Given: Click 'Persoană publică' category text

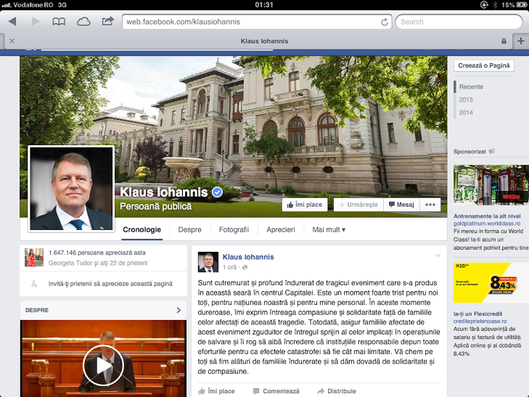Looking at the screenshot, I should [x=155, y=206].
